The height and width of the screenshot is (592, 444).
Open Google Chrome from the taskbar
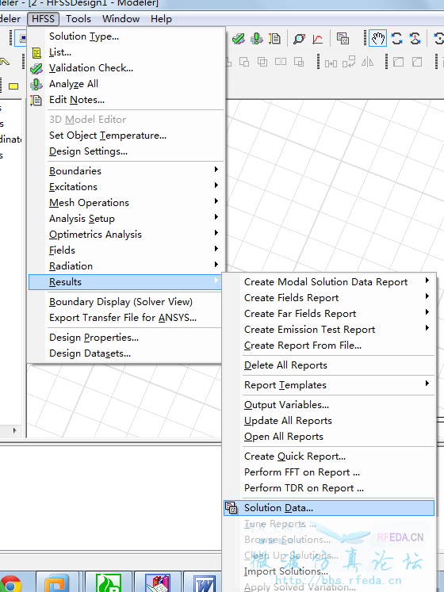tap(10, 583)
